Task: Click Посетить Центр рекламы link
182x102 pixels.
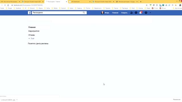Action: [38, 44]
